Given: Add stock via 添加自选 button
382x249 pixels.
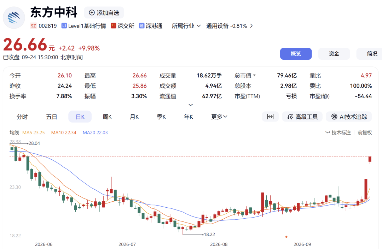Looking at the screenshot, I should [104, 13].
